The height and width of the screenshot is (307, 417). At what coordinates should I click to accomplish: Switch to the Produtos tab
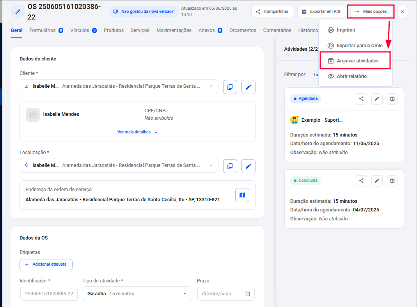114,30
